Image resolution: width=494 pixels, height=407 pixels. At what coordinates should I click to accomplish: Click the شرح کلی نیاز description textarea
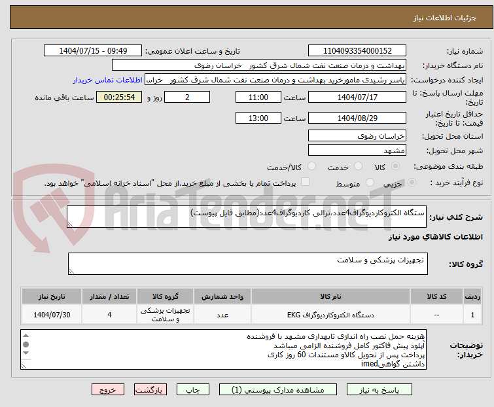(247, 217)
